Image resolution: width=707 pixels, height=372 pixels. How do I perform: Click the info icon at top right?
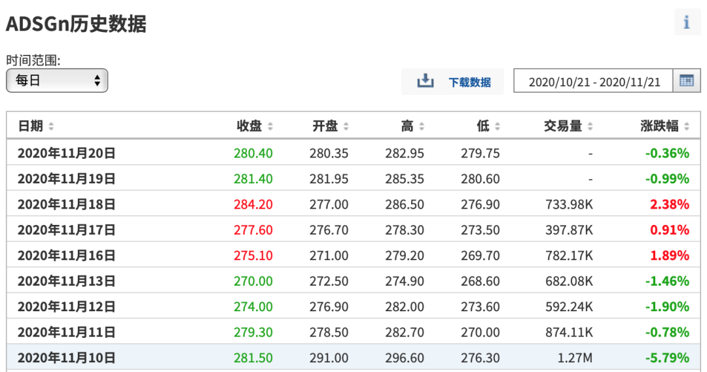687,22
